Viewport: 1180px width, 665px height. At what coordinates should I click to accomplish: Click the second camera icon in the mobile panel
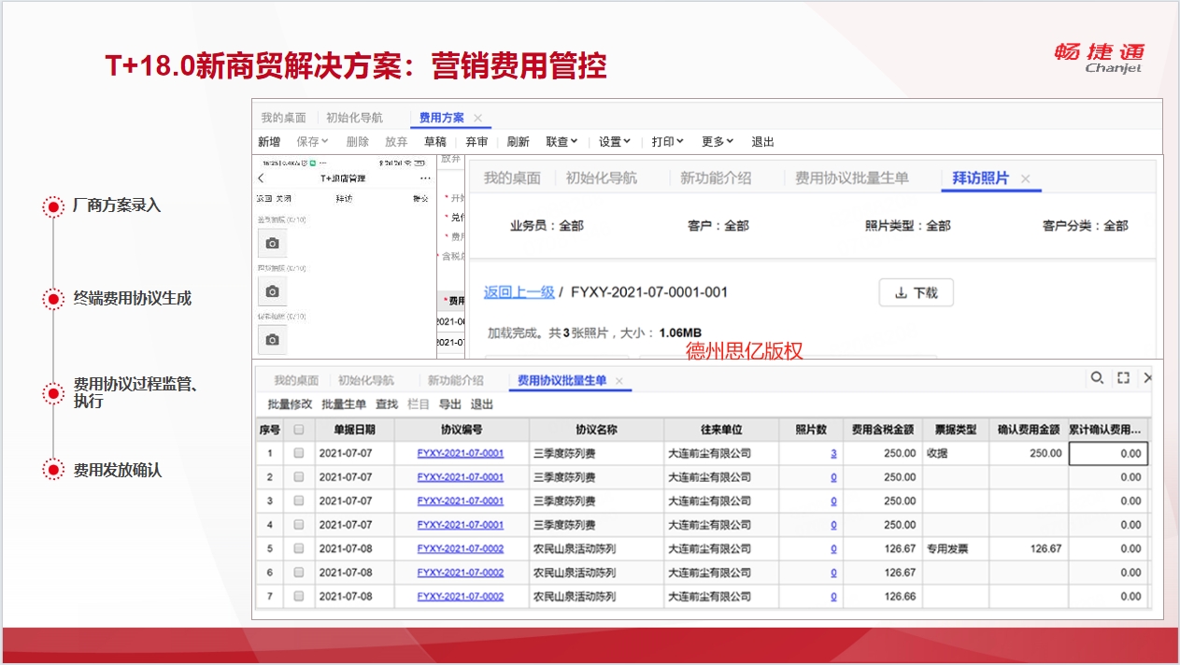pyautogui.click(x=272, y=290)
